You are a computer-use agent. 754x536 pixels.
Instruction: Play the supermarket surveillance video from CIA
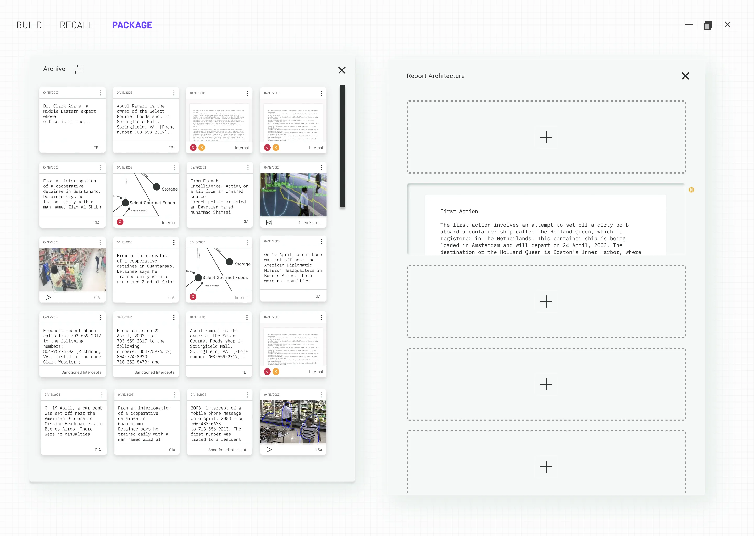[48, 297]
